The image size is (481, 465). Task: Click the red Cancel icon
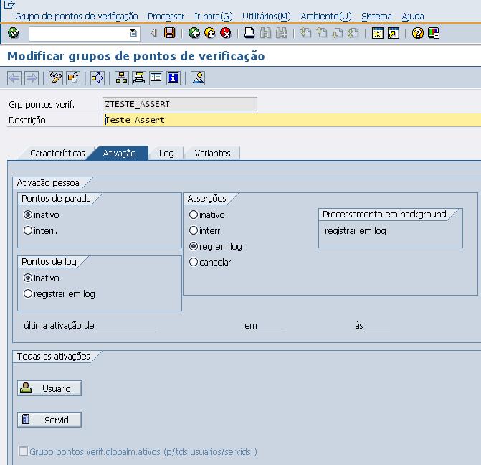tap(226, 33)
